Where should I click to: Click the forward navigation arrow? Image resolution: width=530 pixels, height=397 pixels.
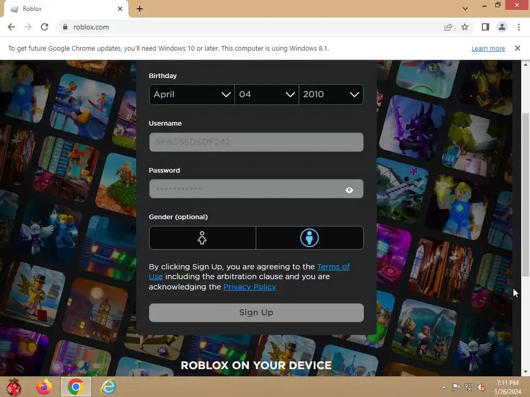[x=28, y=27]
